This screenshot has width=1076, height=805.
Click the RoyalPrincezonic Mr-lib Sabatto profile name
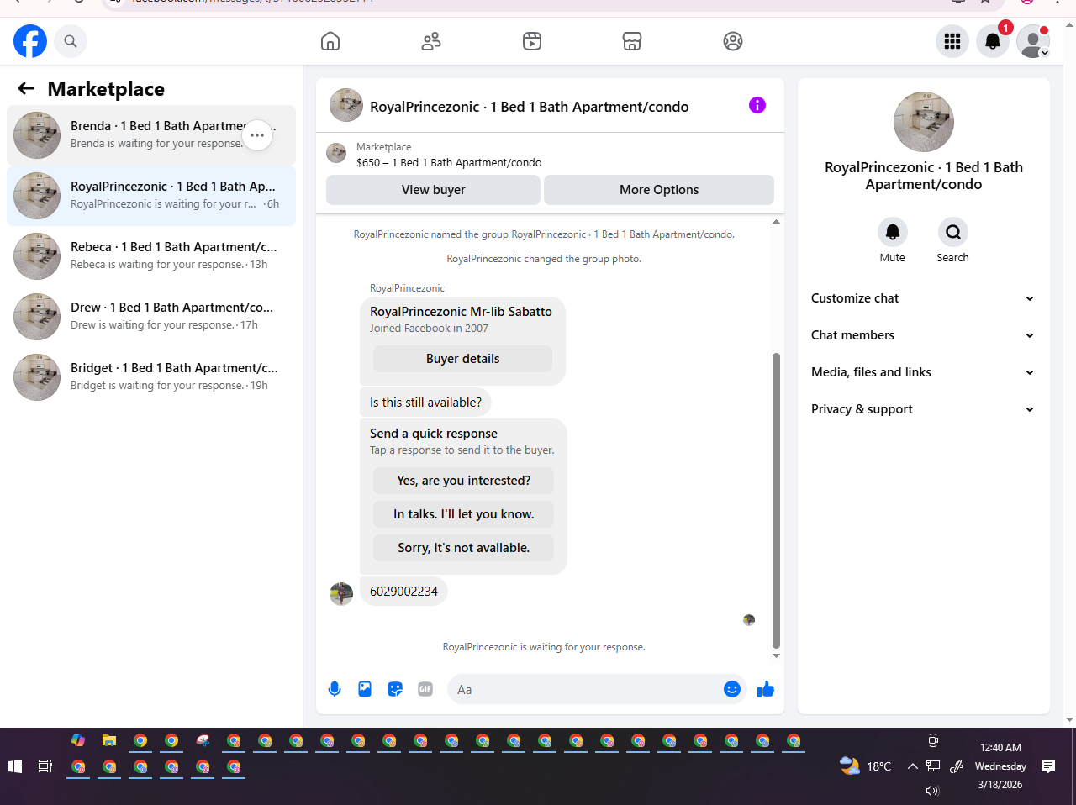point(461,312)
